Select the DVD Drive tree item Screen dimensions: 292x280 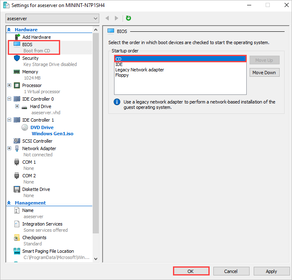point(42,127)
